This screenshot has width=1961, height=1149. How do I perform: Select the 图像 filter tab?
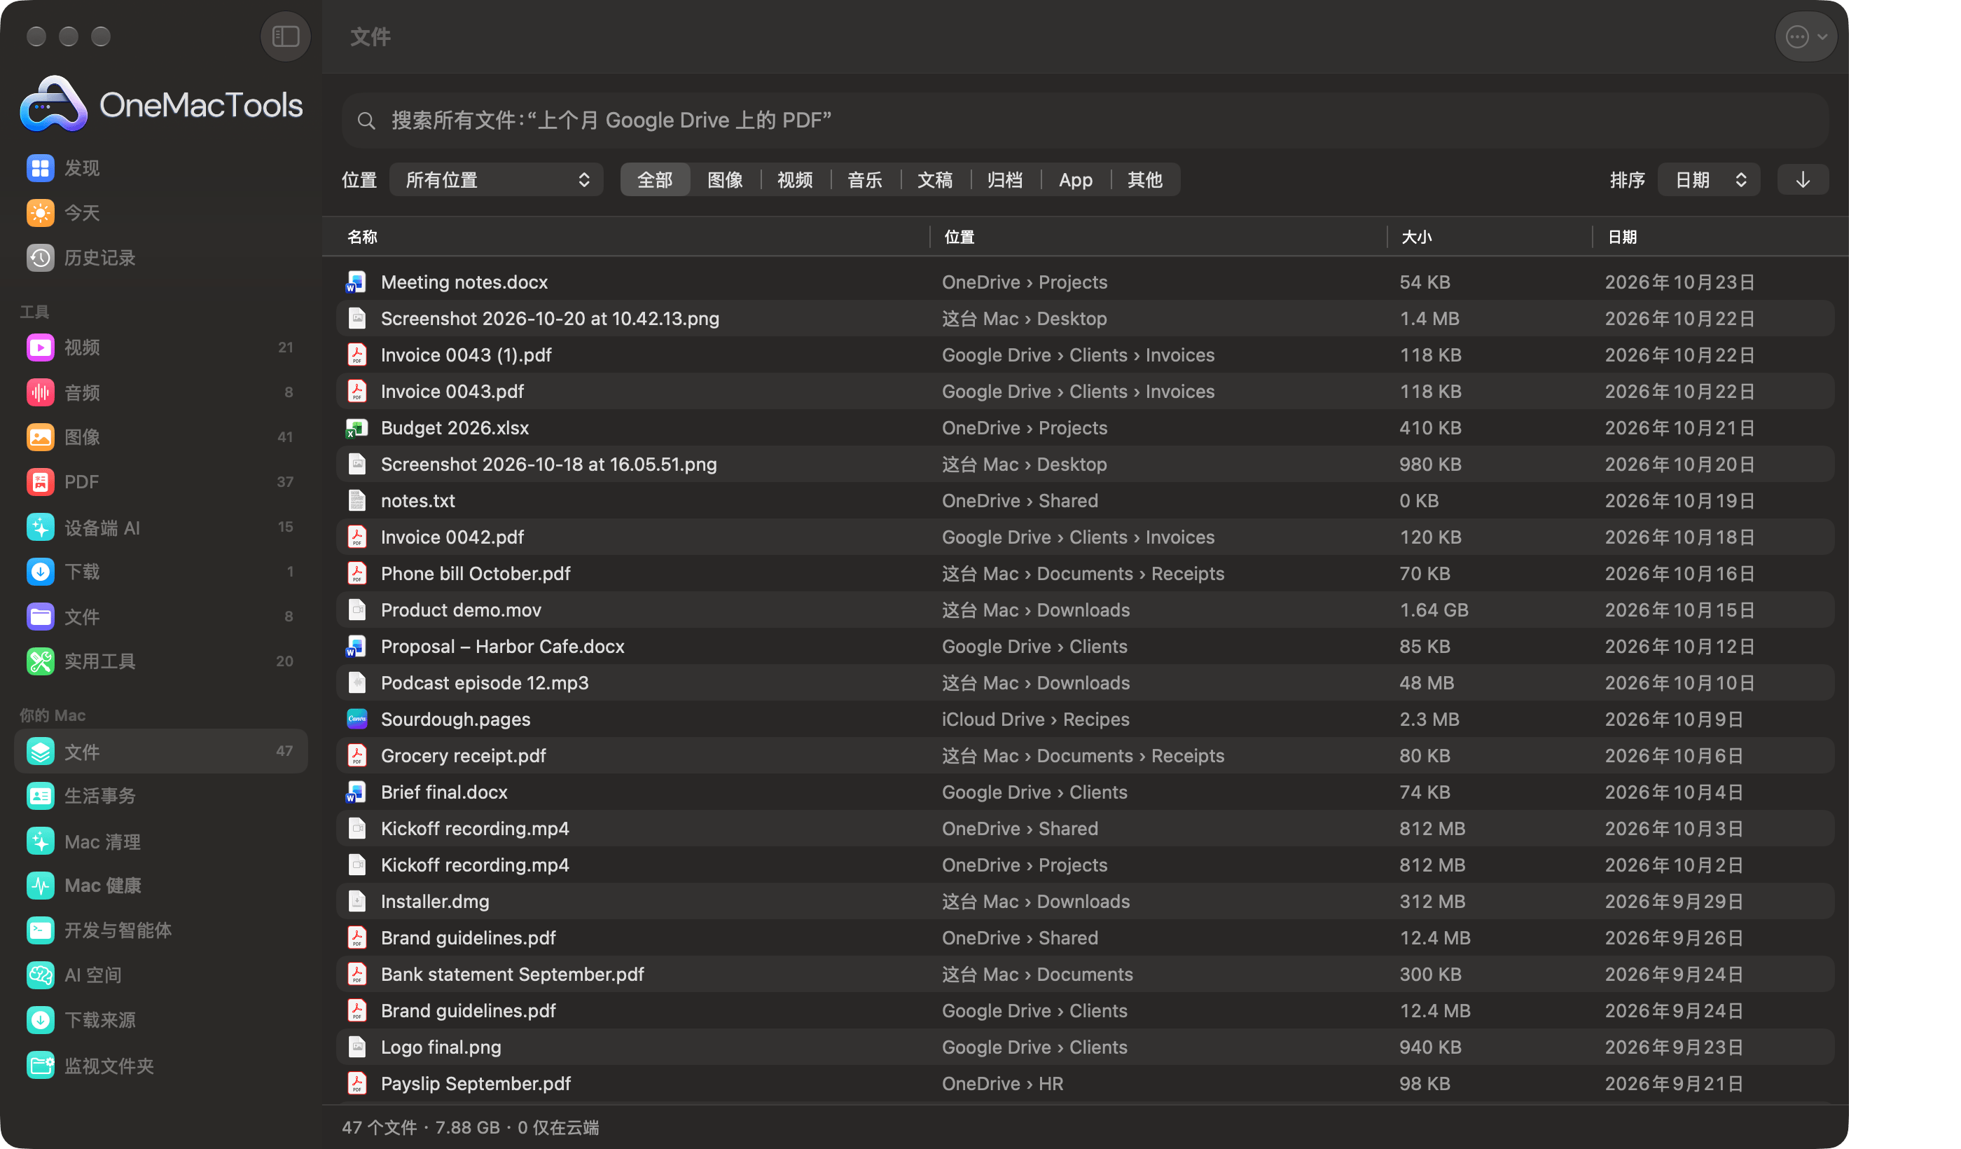[x=724, y=180]
